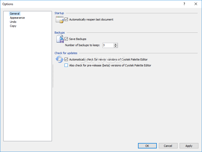
Task: Decrease number of backups with down arrow
Action: 116,46
